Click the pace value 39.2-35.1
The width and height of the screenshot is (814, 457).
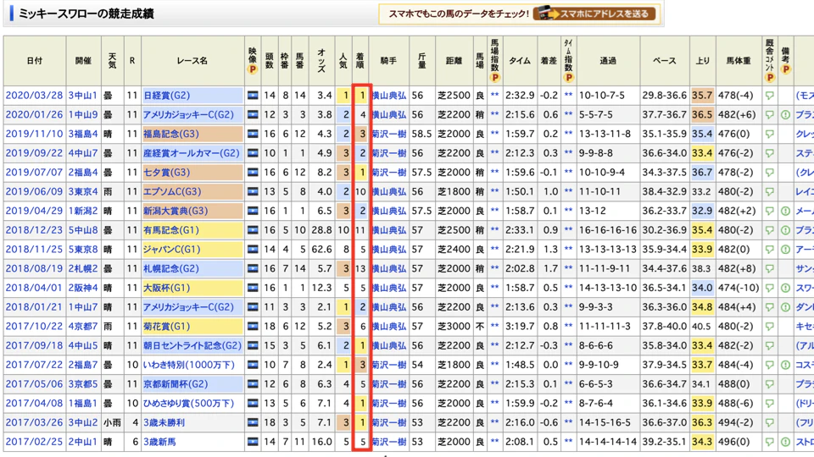tap(664, 442)
